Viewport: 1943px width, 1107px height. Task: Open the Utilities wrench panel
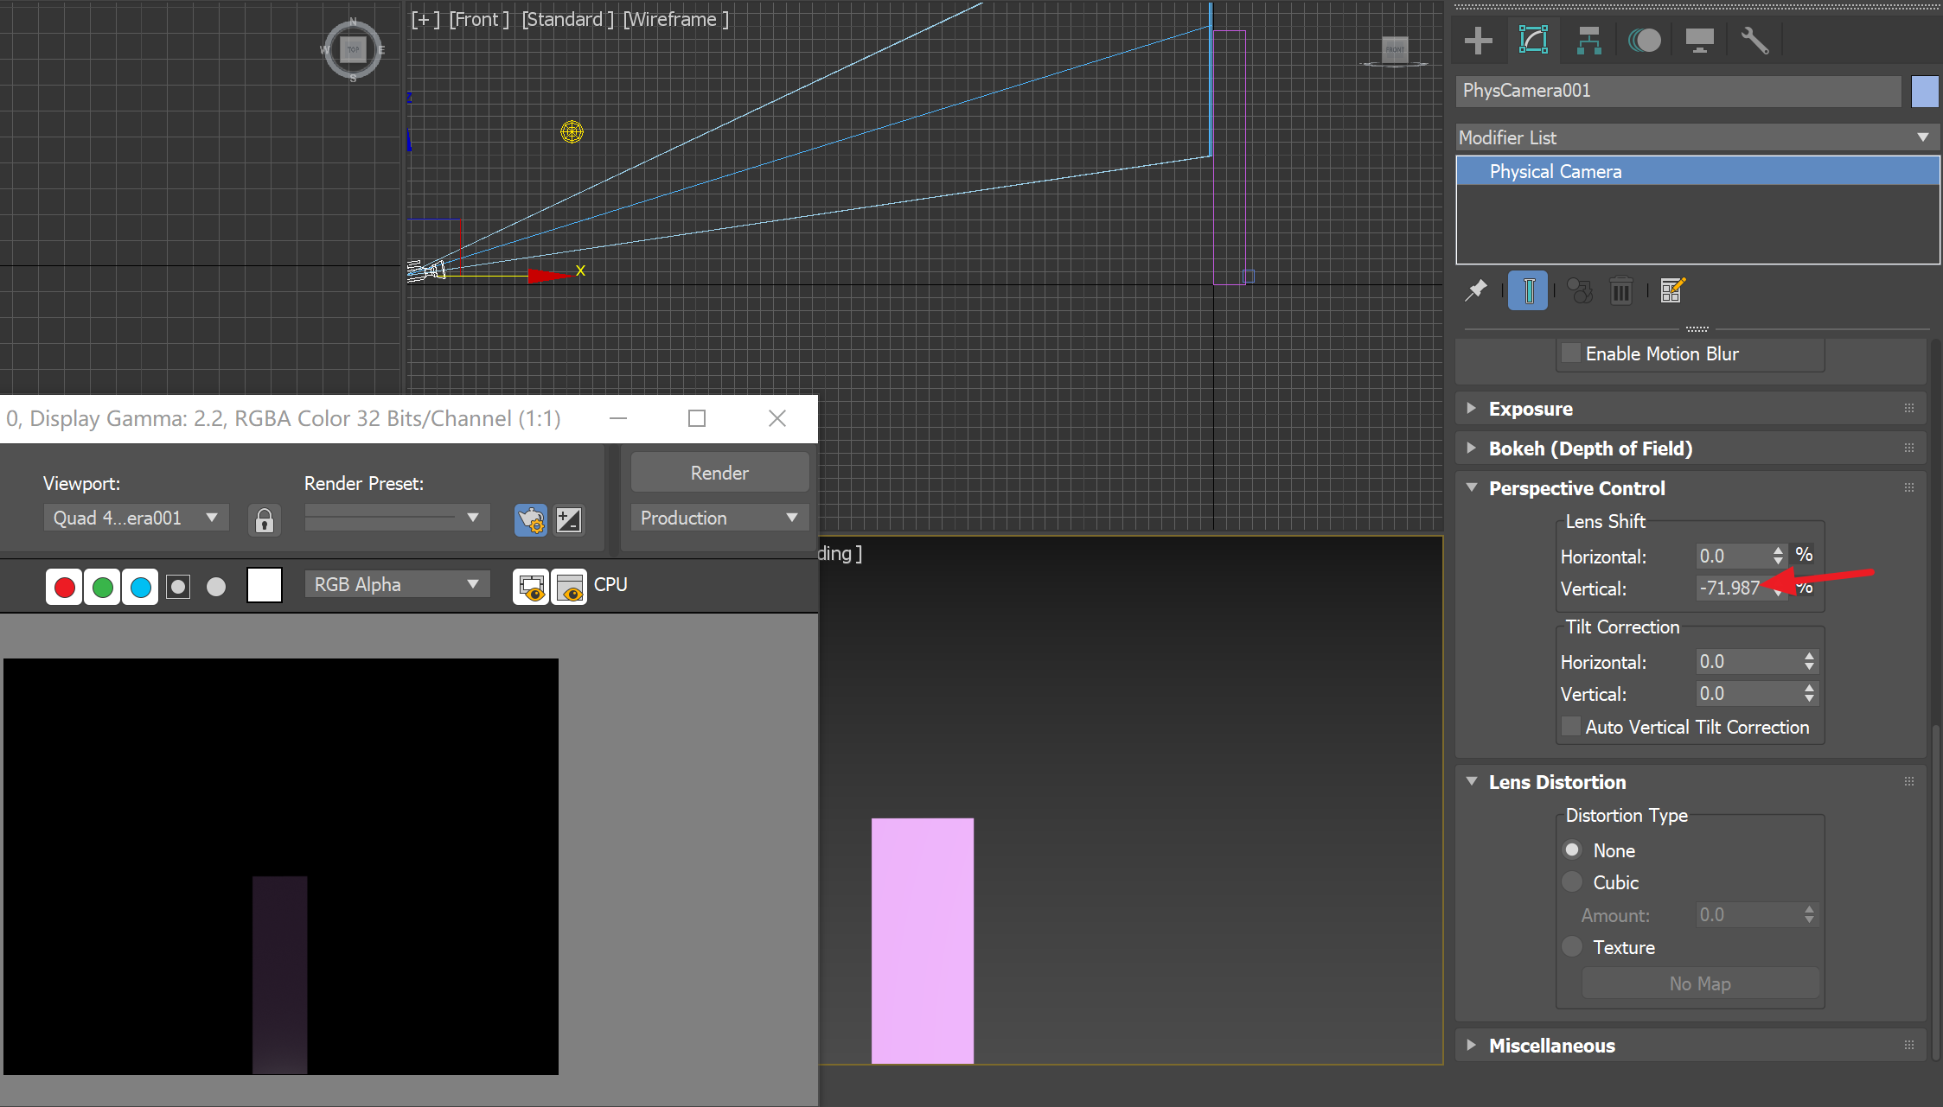1754,41
